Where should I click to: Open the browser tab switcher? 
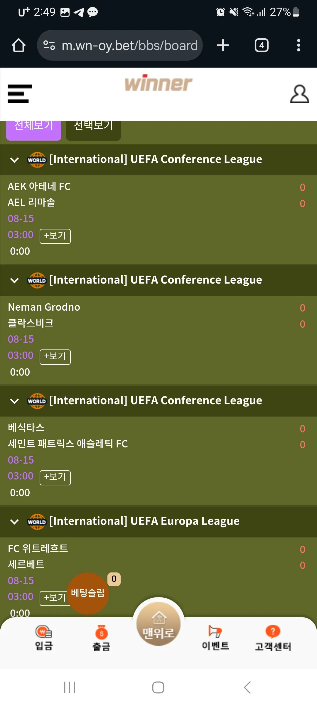coord(262,45)
